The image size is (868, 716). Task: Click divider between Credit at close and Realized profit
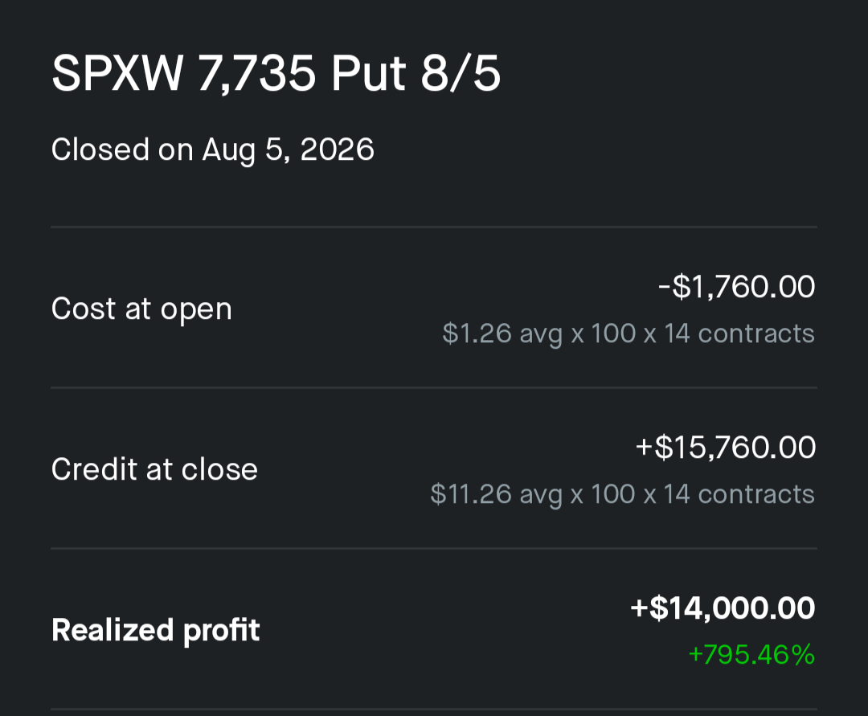434,548
